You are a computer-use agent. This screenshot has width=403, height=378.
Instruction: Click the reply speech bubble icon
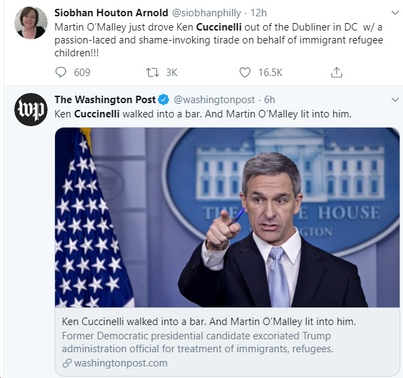coord(60,73)
